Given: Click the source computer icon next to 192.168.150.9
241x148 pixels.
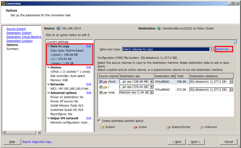Looking at the screenshot, I should (x=58, y=28).
